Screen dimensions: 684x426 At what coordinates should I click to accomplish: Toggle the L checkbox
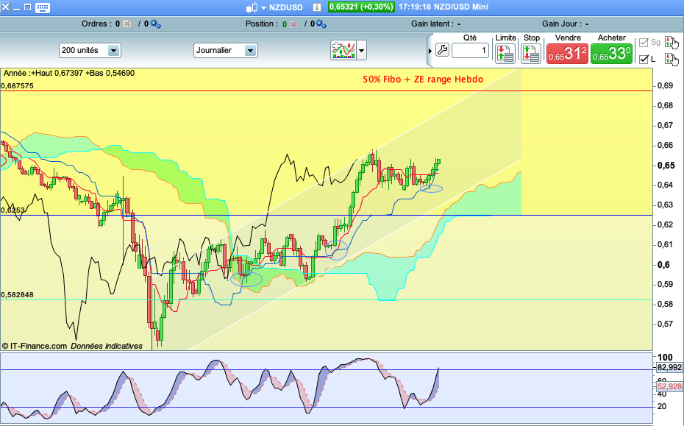[x=644, y=59]
